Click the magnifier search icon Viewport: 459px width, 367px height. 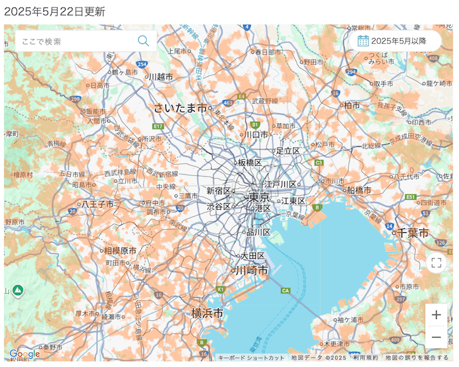click(x=143, y=41)
